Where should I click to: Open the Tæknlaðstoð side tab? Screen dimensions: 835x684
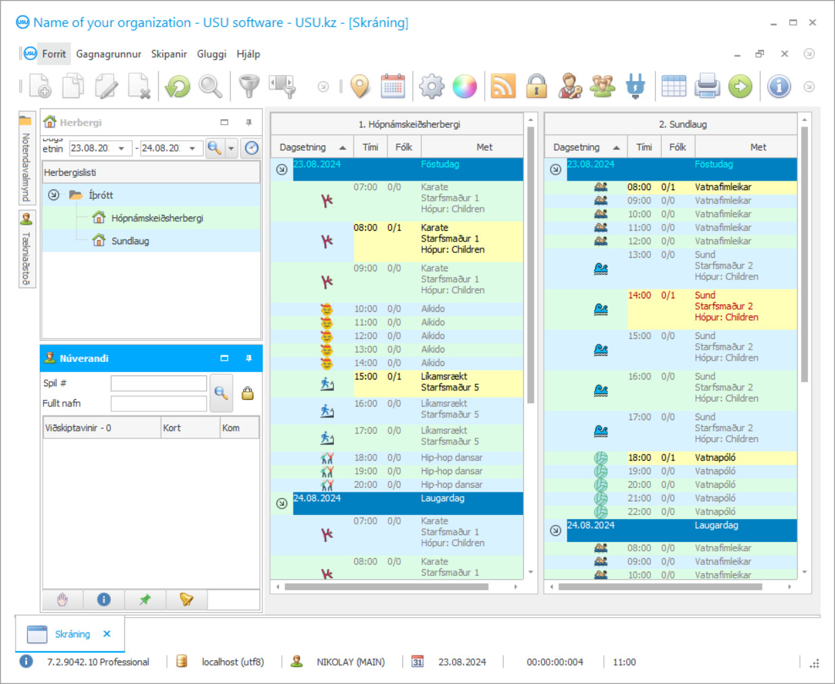click(26, 249)
